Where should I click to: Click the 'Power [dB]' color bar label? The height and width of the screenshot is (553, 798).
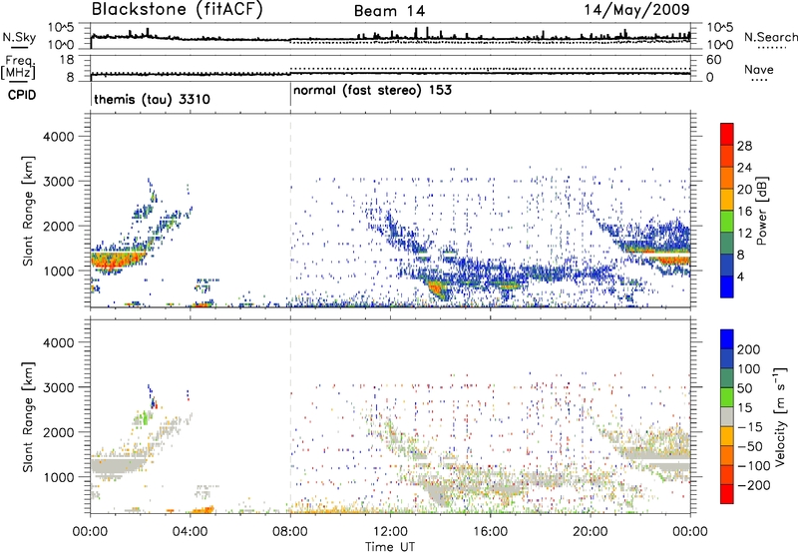761,211
